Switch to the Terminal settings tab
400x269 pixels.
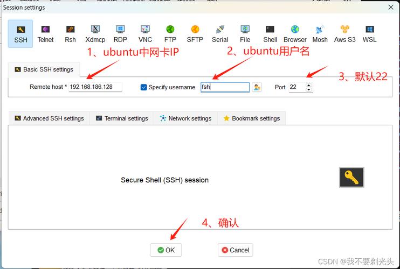tap(122, 118)
